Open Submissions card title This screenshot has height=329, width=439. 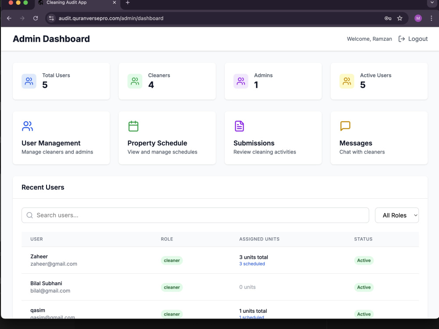254,143
